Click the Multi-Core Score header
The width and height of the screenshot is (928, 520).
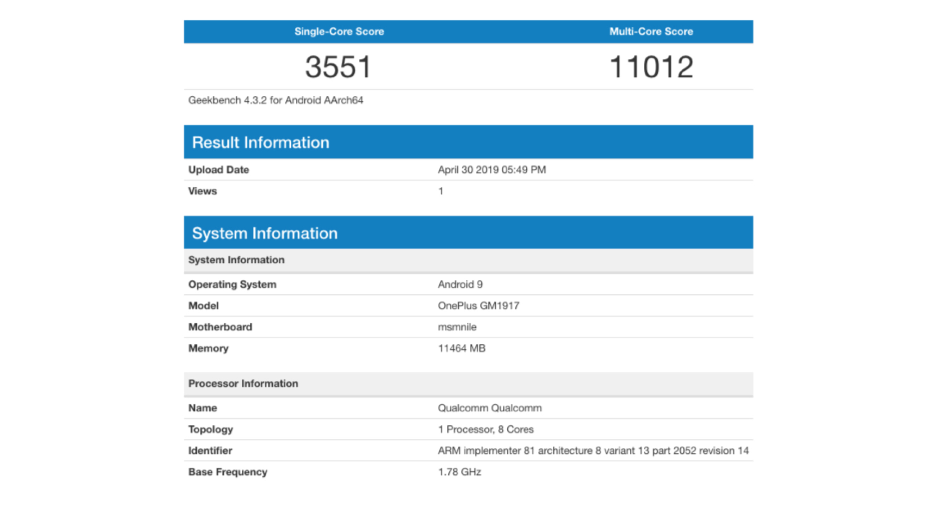(651, 31)
